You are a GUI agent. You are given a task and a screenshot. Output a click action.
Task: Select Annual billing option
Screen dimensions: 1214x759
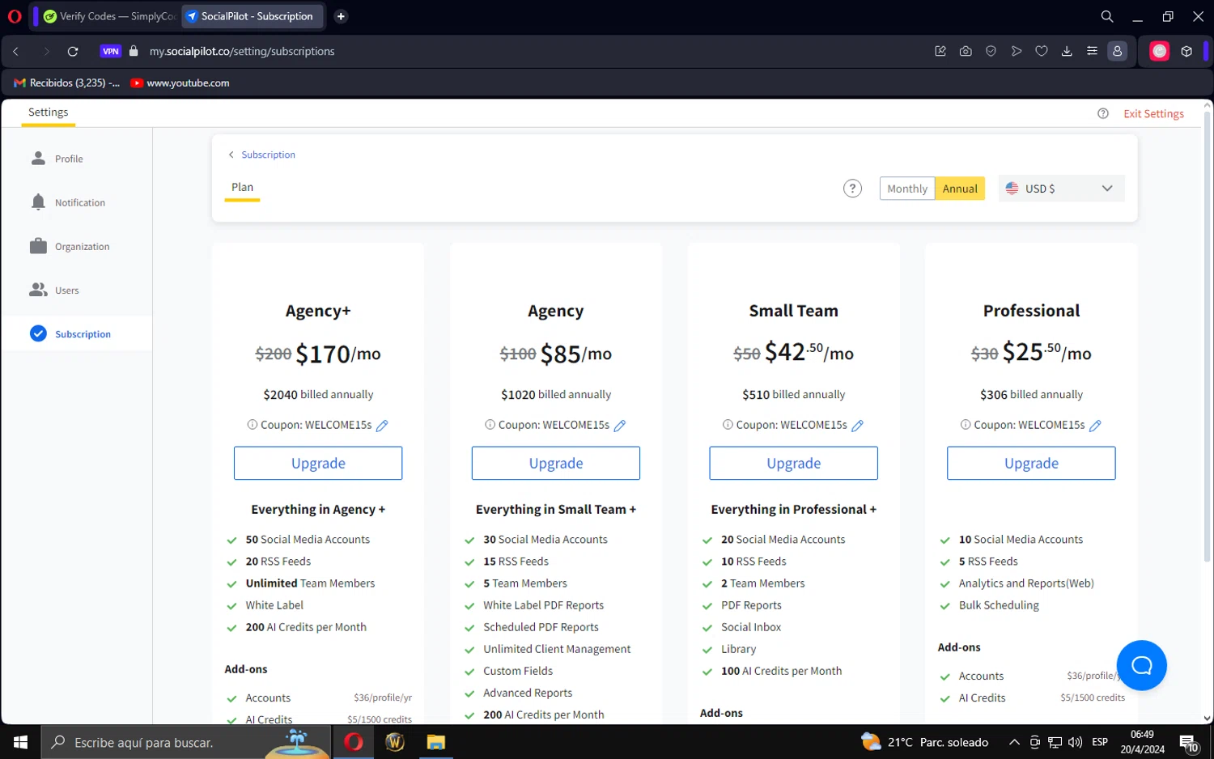pos(960,189)
